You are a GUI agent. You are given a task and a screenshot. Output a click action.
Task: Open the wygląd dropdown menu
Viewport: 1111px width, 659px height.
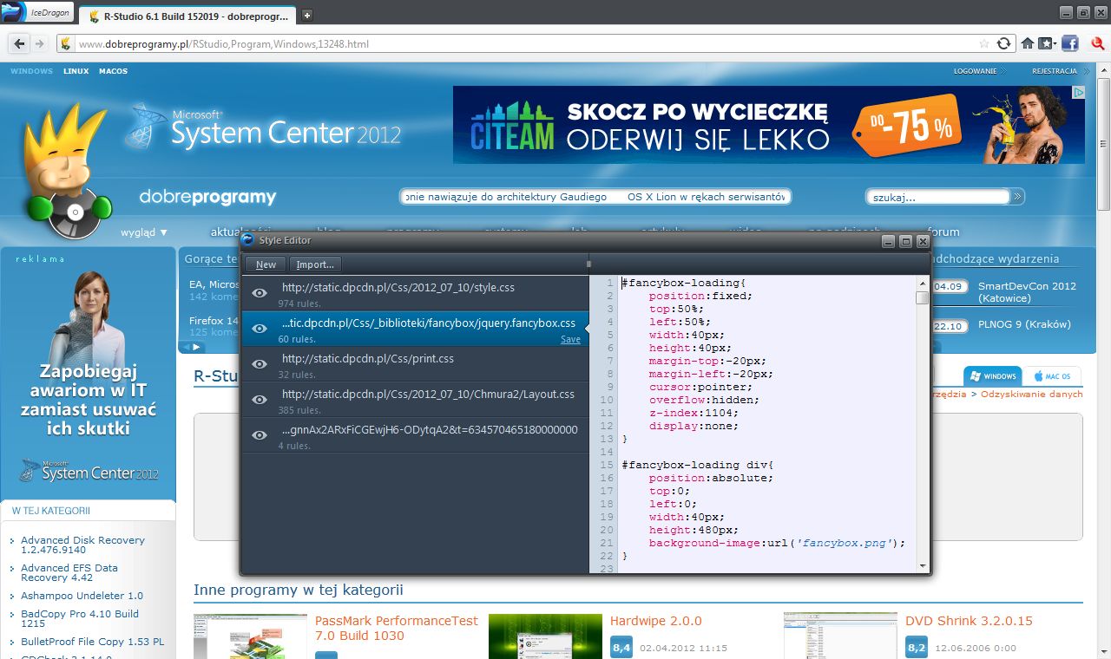[x=144, y=232]
